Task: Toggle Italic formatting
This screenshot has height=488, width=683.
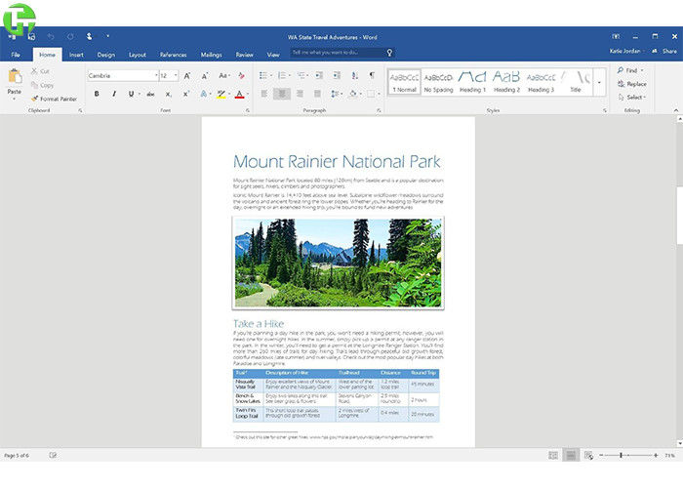Action: [x=113, y=94]
